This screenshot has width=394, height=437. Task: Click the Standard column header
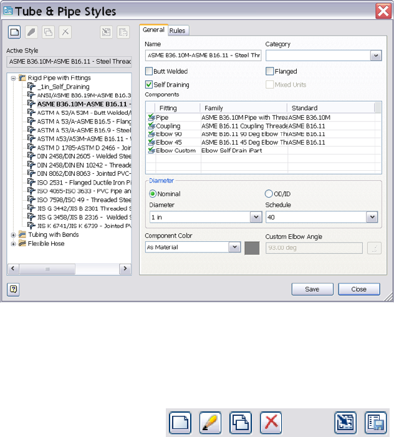click(331, 108)
